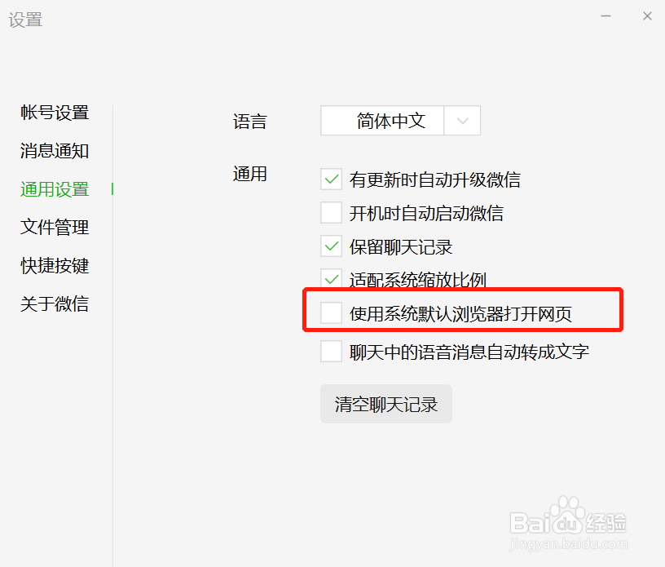This screenshot has height=567, width=665.
Task: Uncheck the 保留聊天记录 checkbox
Action: coord(331,246)
